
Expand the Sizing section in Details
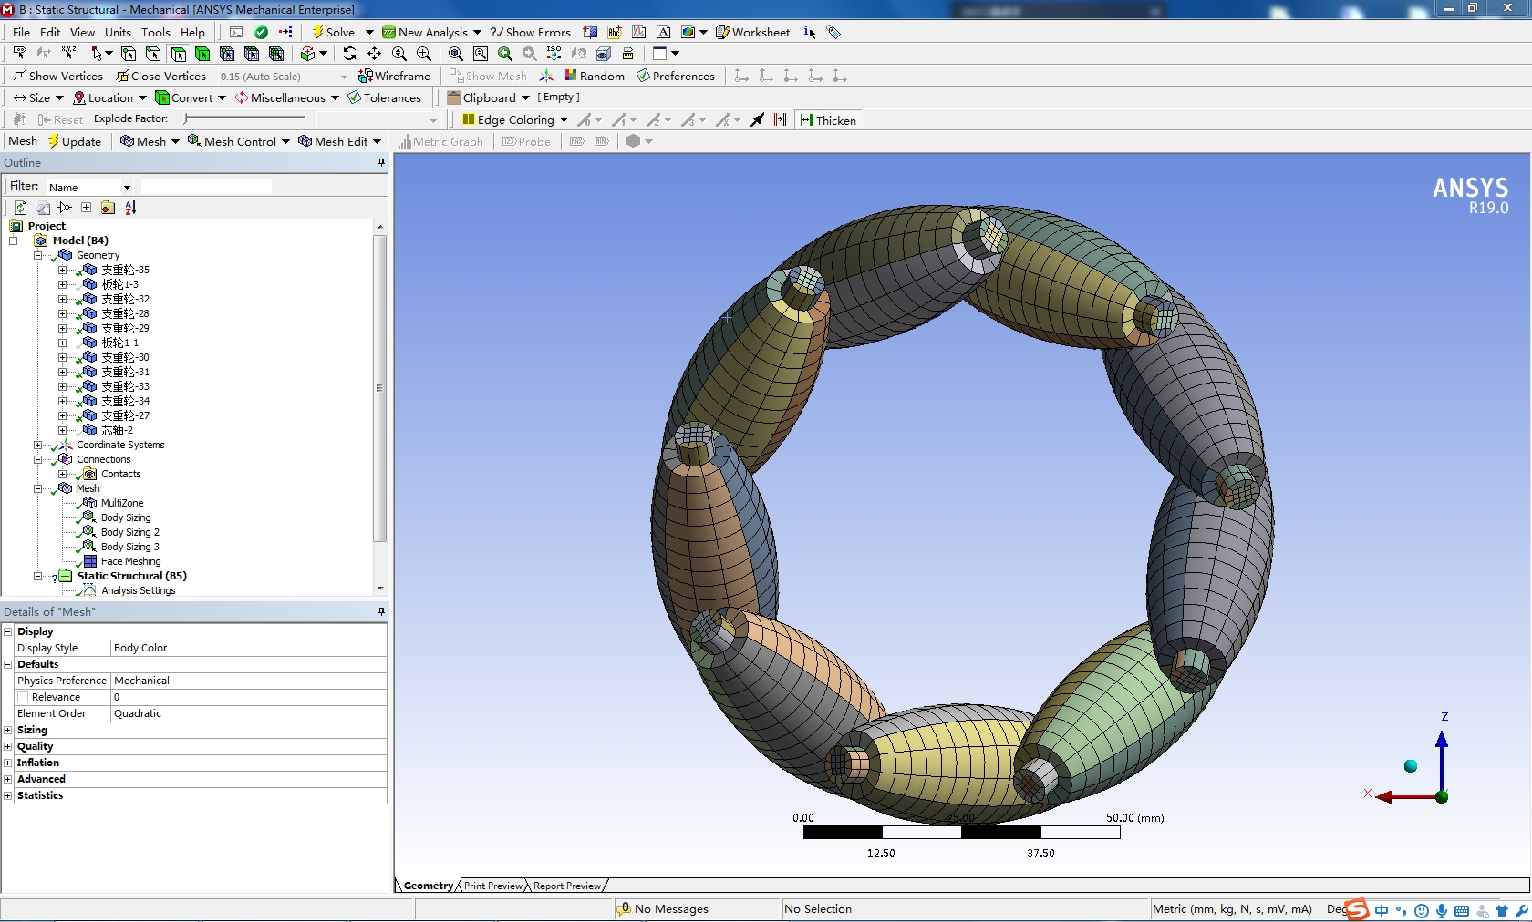pos(8,730)
